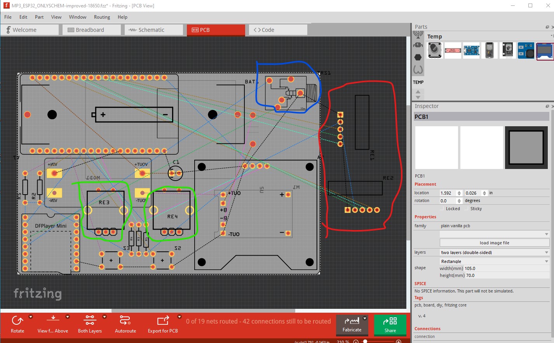Click the Fritzing app icon in title bar

pyautogui.click(x=6, y=5)
